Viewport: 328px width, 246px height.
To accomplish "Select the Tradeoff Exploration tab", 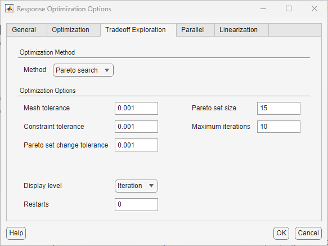I will pyautogui.click(x=138, y=30).
